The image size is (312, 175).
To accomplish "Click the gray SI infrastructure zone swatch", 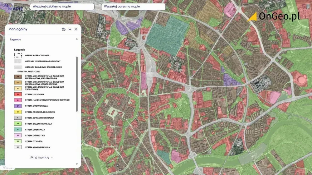I will click(18, 118).
